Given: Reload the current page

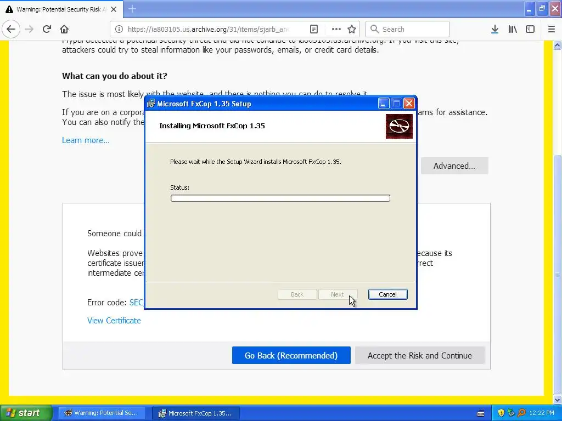Looking at the screenshot, I should [x=47, y=29].
